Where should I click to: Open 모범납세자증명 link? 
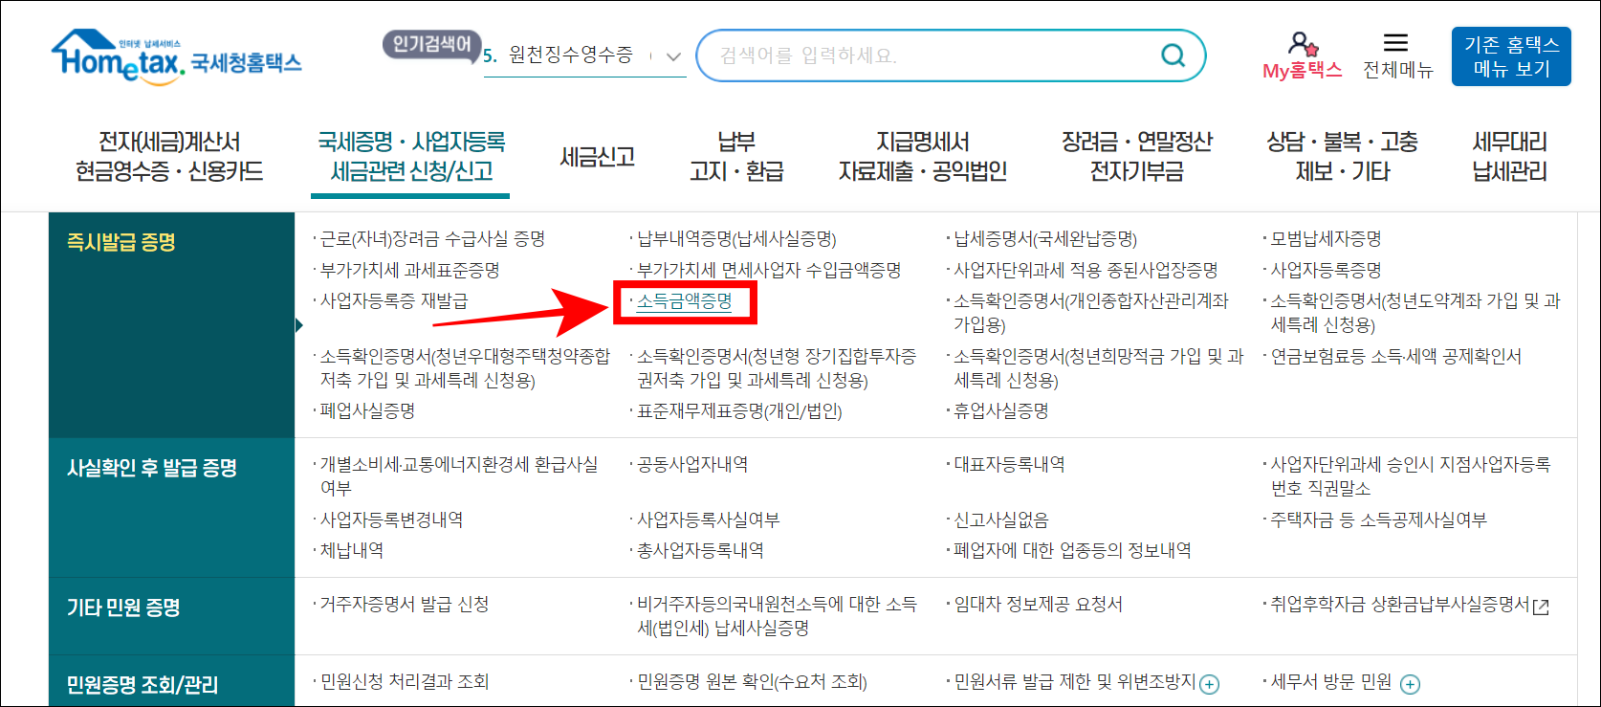pos(1326,239)
